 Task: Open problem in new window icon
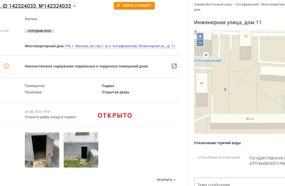[174, 66]
